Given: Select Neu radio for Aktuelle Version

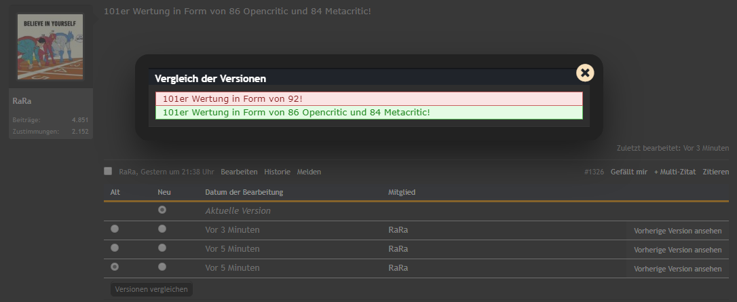Looking at the screenshot, I should 162,210.
